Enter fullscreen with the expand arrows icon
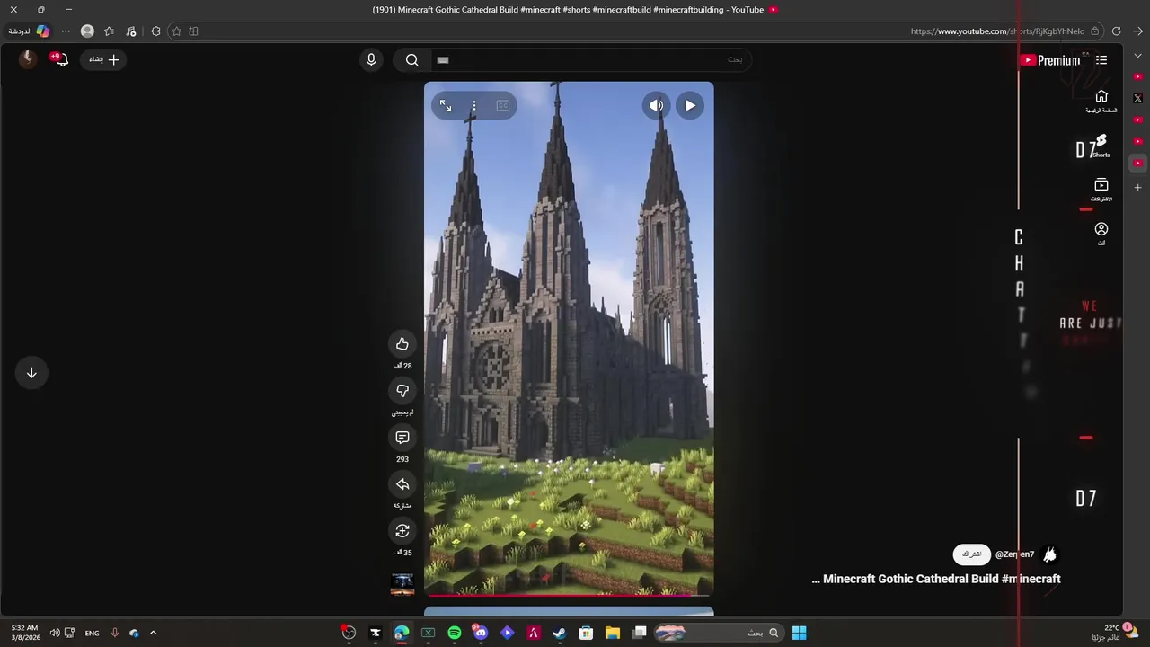The height and width of the screenshot is (647, 1150). click(446, 105)
